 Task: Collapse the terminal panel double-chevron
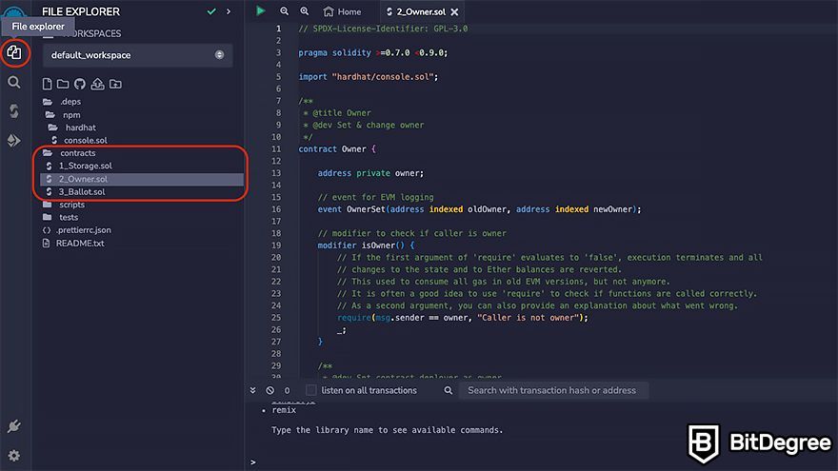point(252,390)
